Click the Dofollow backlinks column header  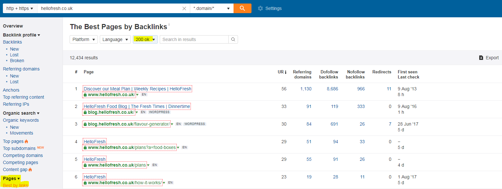(329, 74)
